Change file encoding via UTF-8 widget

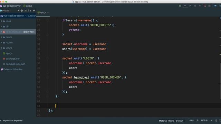(x=204, y=121)
